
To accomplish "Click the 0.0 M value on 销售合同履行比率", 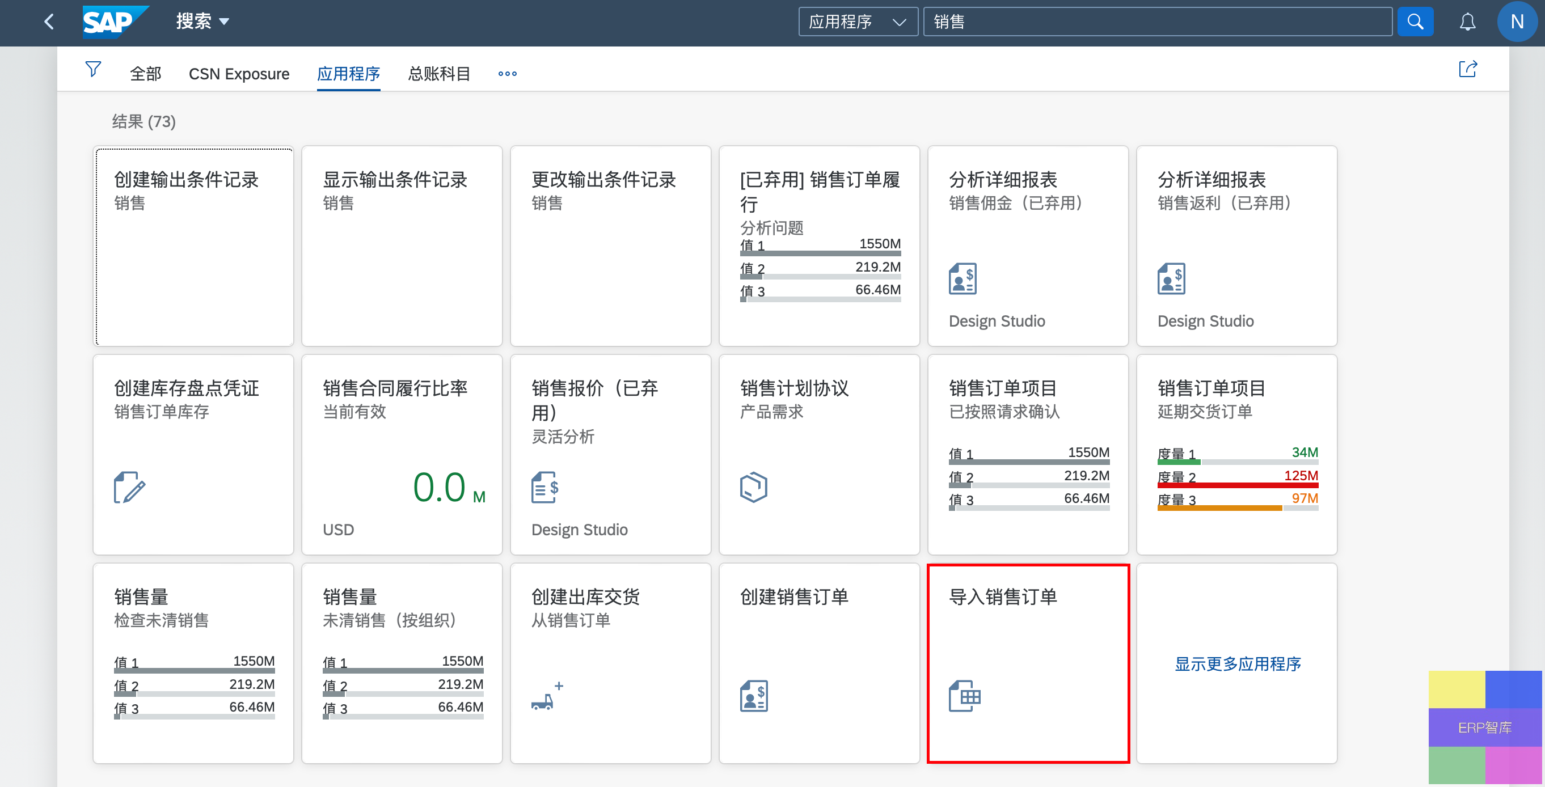I will (449, 487).
